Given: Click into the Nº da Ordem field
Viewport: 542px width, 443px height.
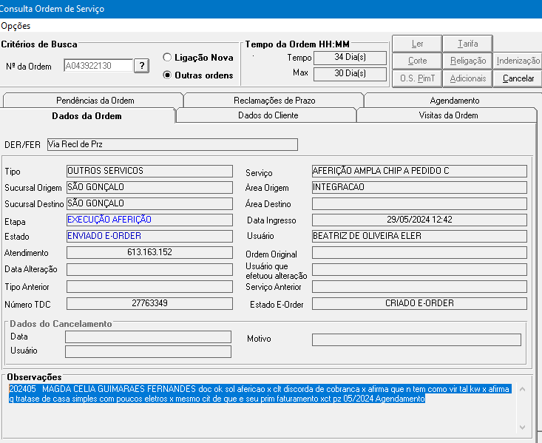Looking at the screenshot, I should (98, 65).
